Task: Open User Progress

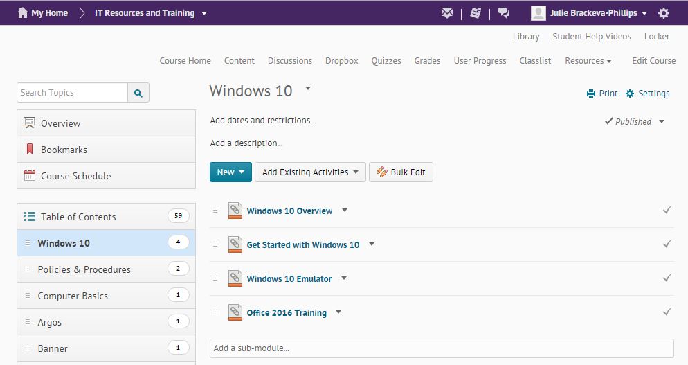Action: coord(480,61)
